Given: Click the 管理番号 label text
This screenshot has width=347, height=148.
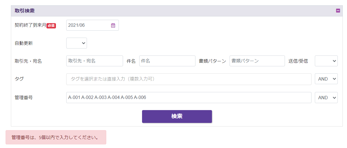Looking at the screenshot, I should point(23,98).
